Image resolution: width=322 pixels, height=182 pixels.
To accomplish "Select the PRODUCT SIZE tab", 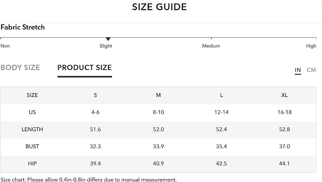I will pyautogui.click(x=85, y=68).
